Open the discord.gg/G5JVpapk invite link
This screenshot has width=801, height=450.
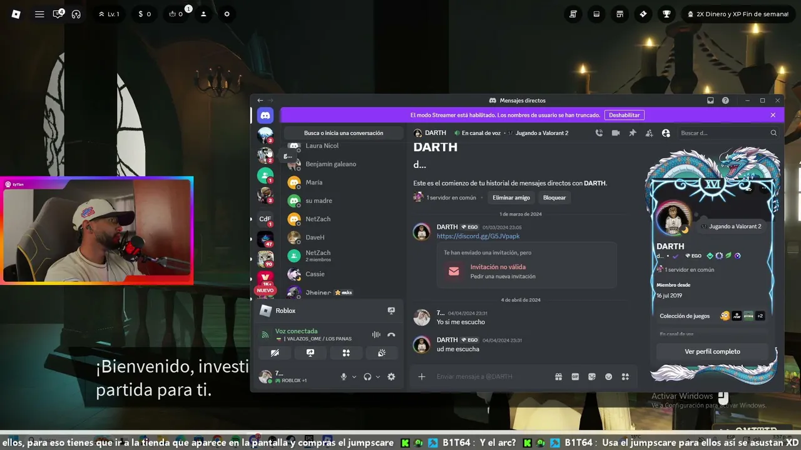point(478,236)
